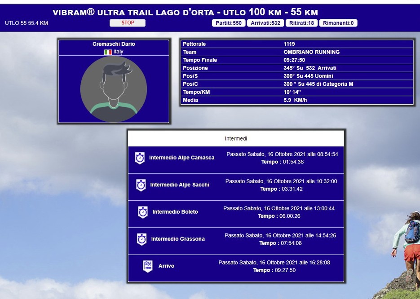420x299 pixels.
Task: Click the Rimanenti:0 counter
Action: tap(338, 23)
